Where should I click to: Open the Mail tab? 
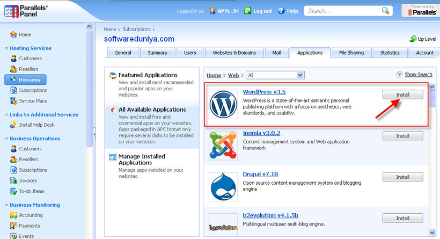click(276, 53)
